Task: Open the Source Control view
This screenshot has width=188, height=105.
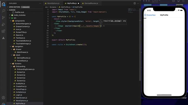Action: (3, 17)
